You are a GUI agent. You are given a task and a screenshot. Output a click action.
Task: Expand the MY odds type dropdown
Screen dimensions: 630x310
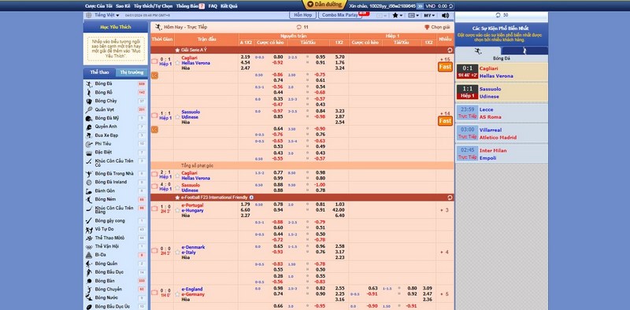pyautogui.click(x=429, y=15)
